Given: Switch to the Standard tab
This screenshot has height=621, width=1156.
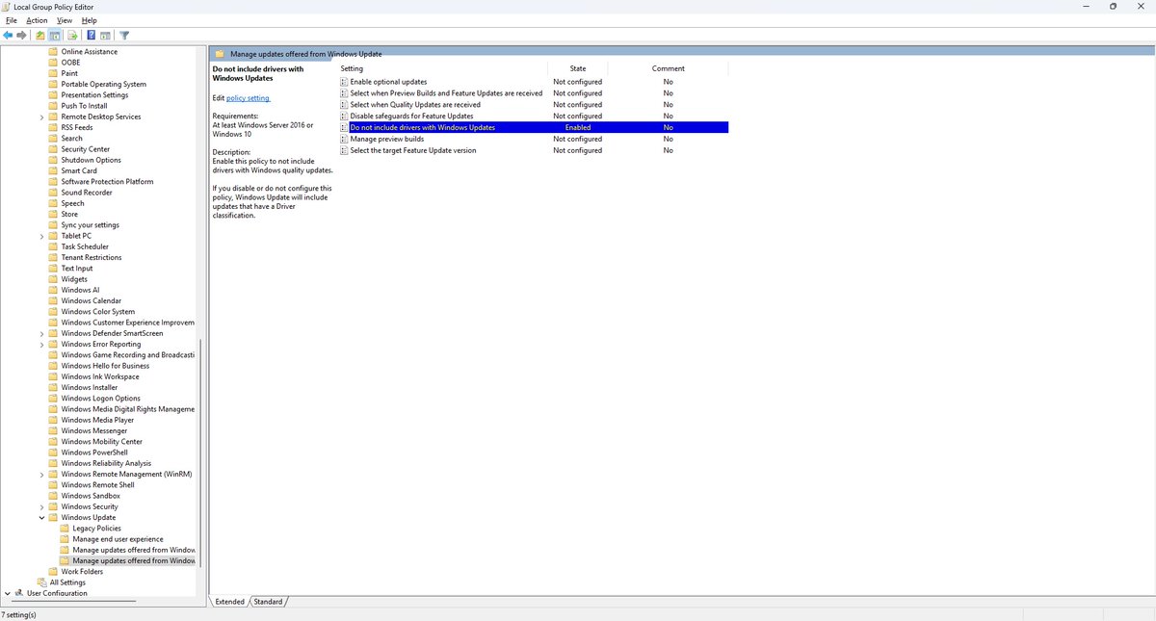Looking at the screenshot, I should pyautogui.click(x=268, y=602).
